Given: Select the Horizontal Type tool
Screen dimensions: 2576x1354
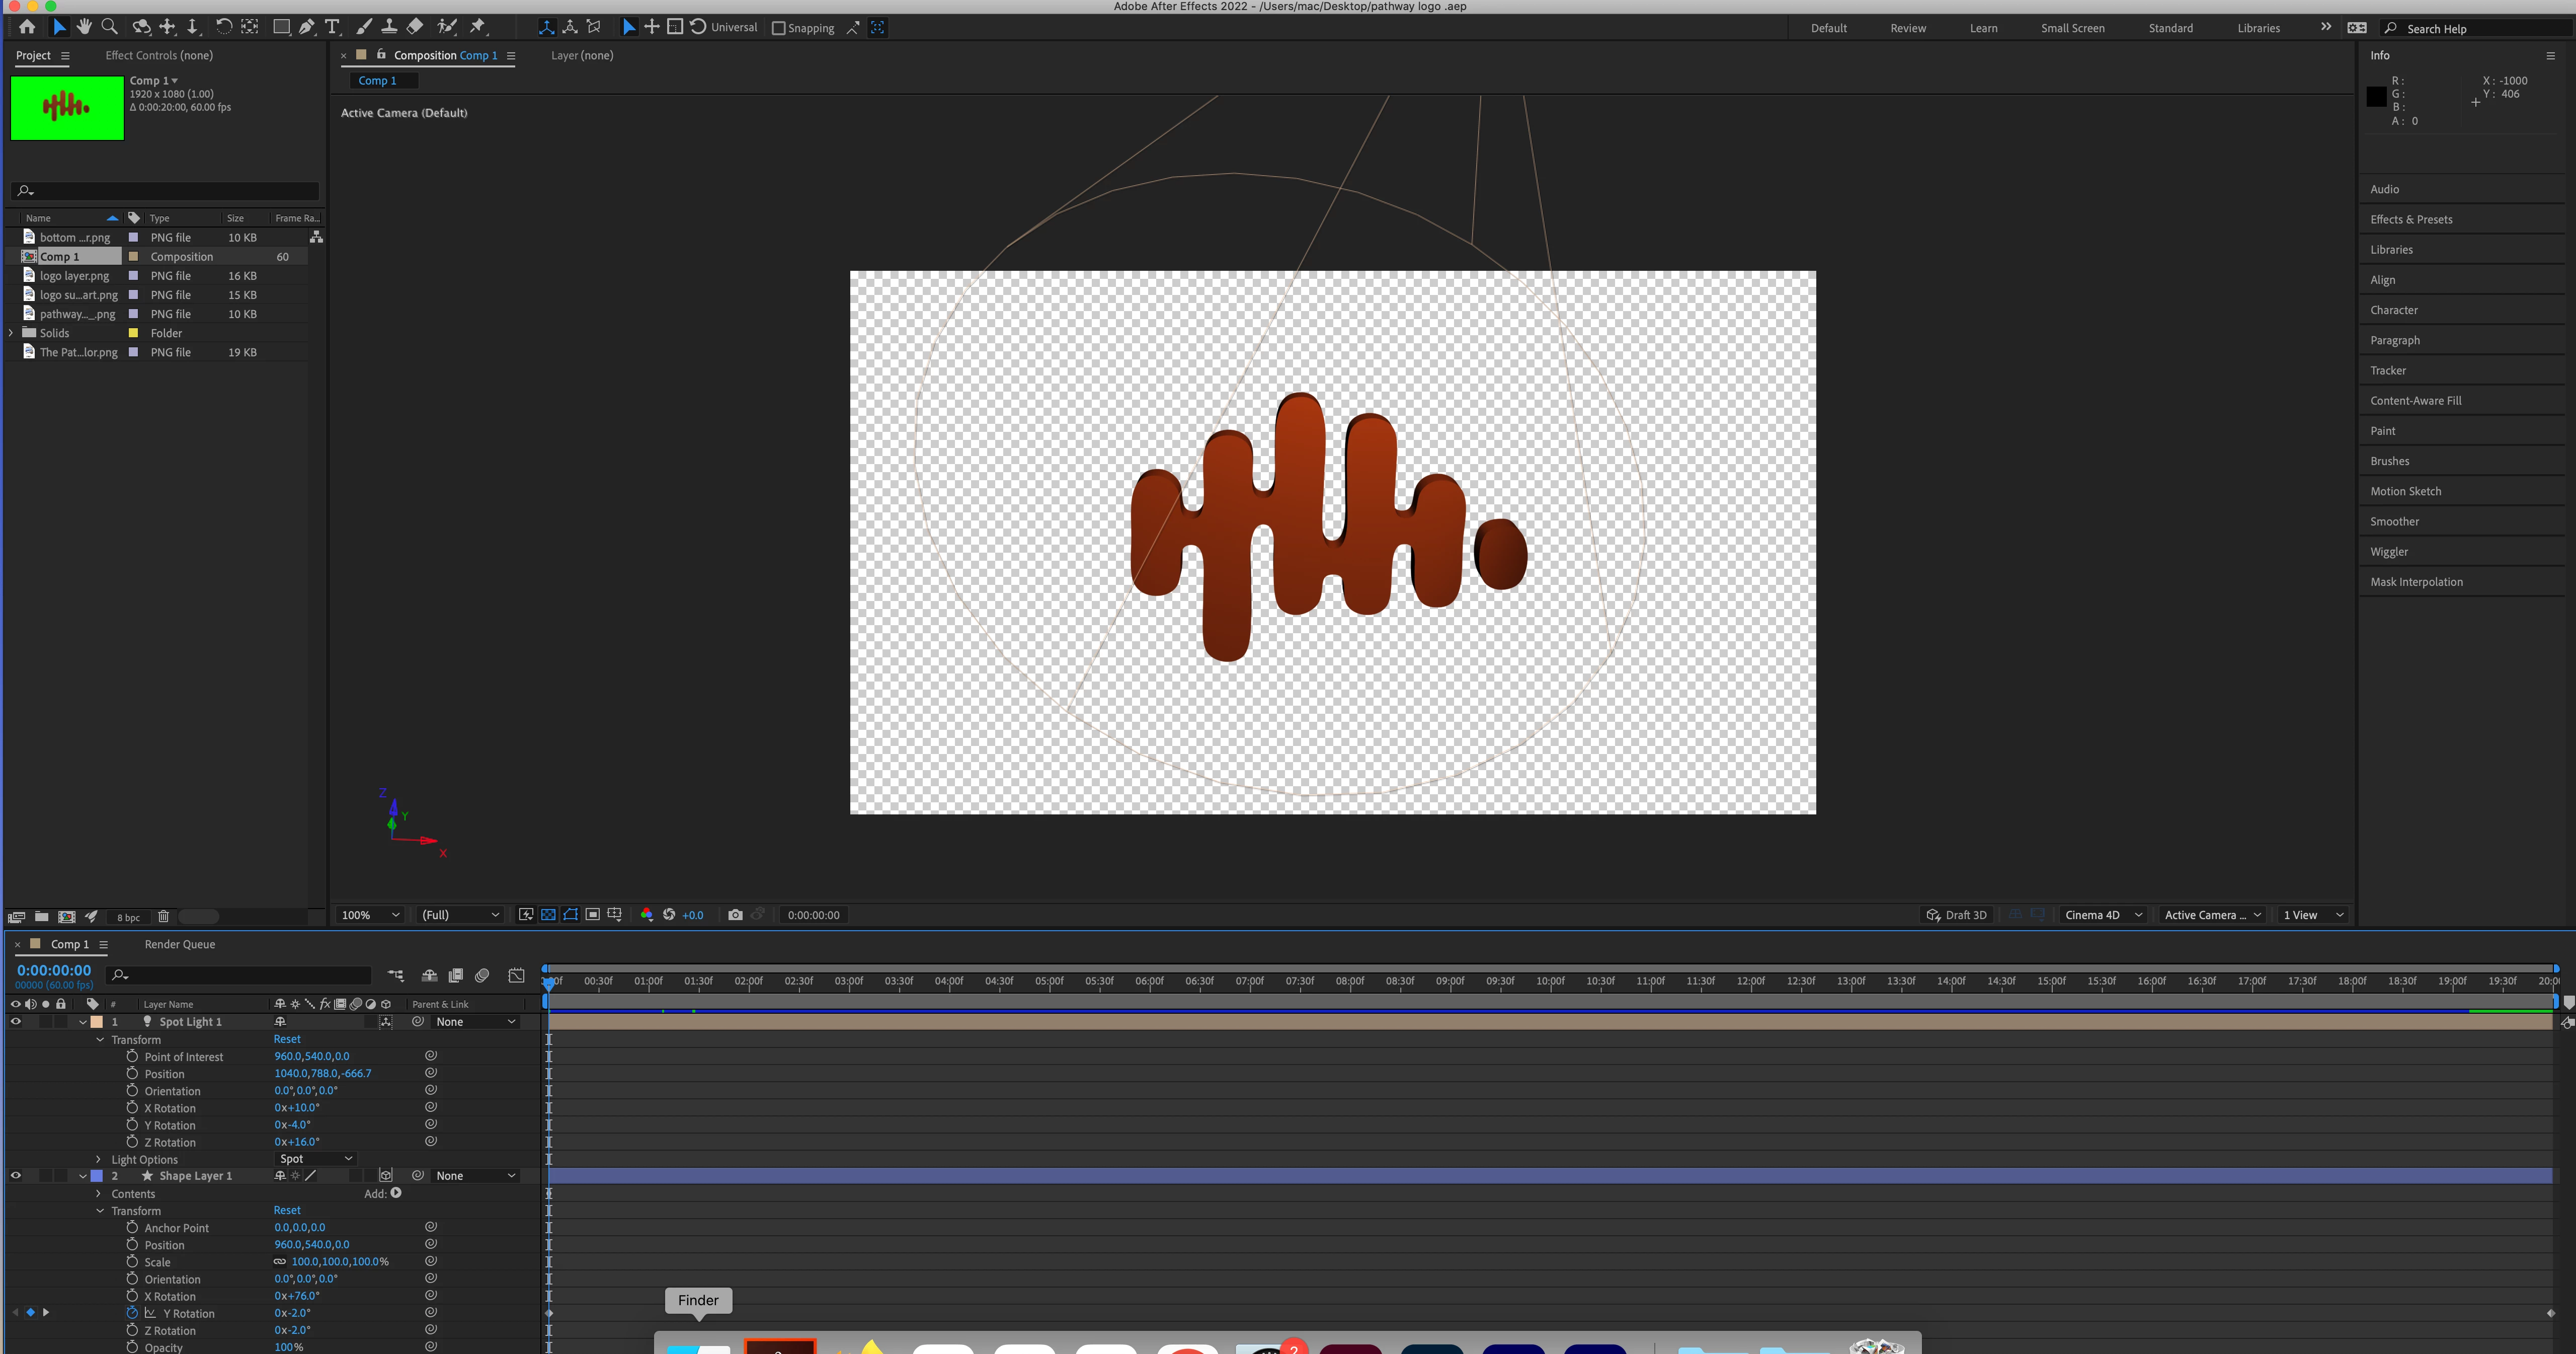Looking at the screenshot, I should click(x=332, y=27).
